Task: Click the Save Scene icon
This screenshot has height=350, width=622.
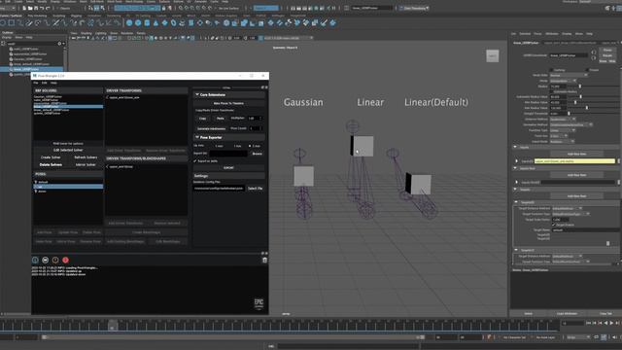Action: tap(36, 8)
